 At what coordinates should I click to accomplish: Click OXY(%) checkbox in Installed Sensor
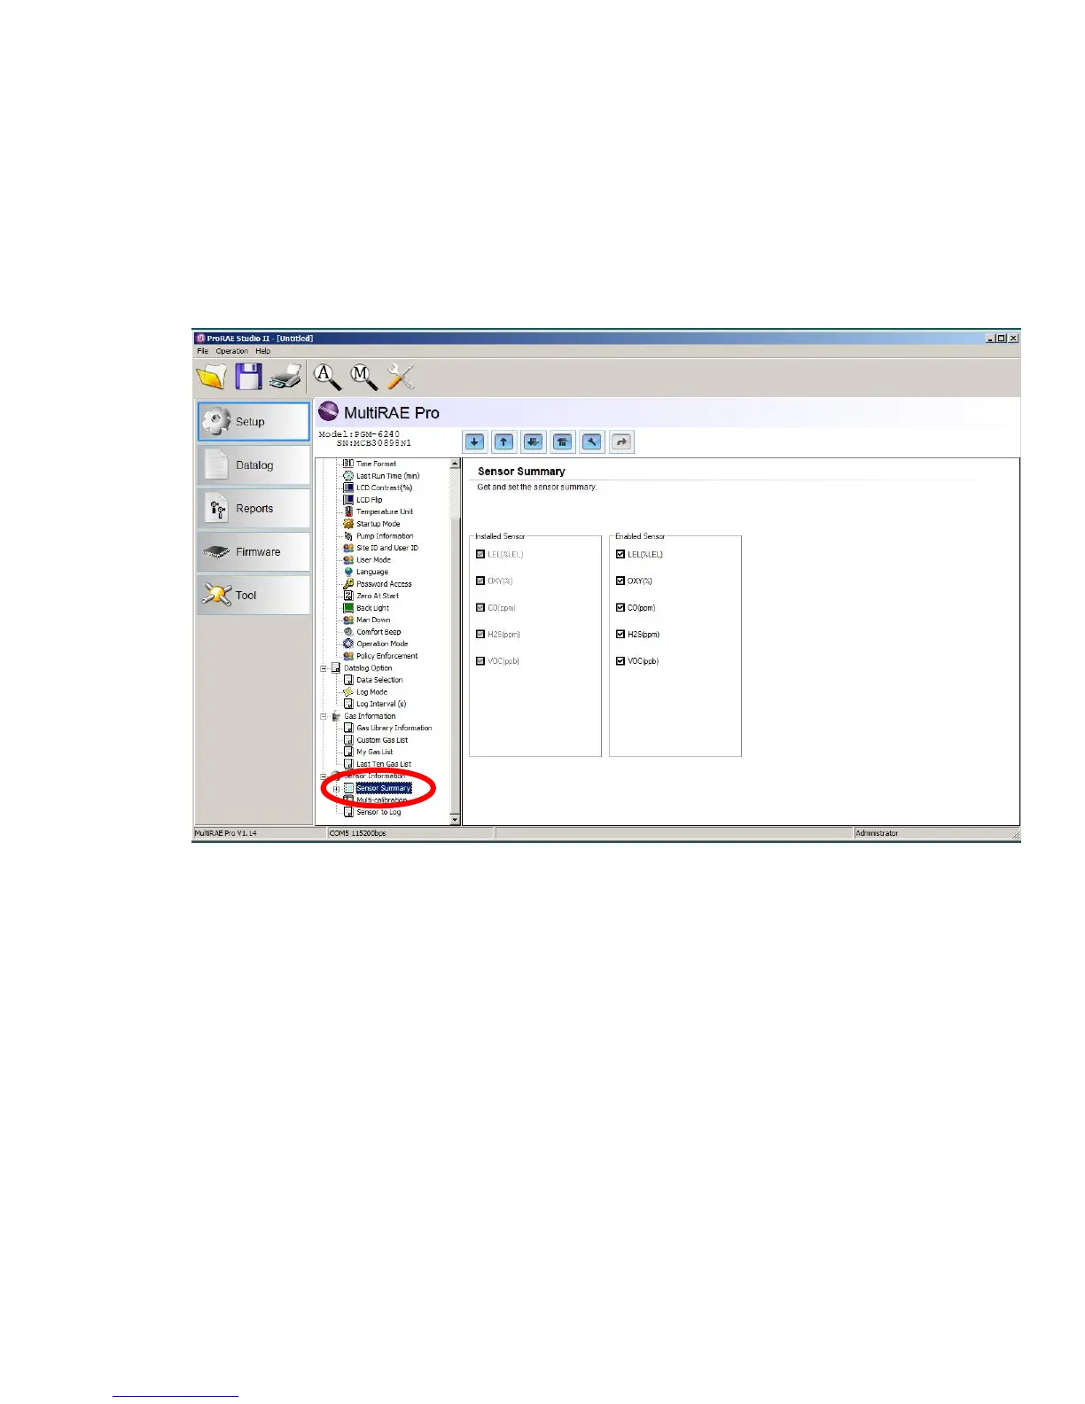[480, 581]
